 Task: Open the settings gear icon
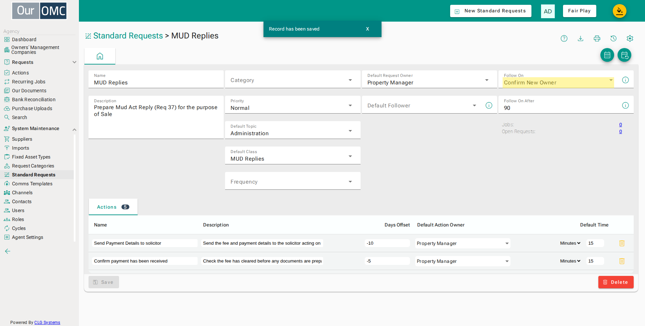(x=630, y=38)
